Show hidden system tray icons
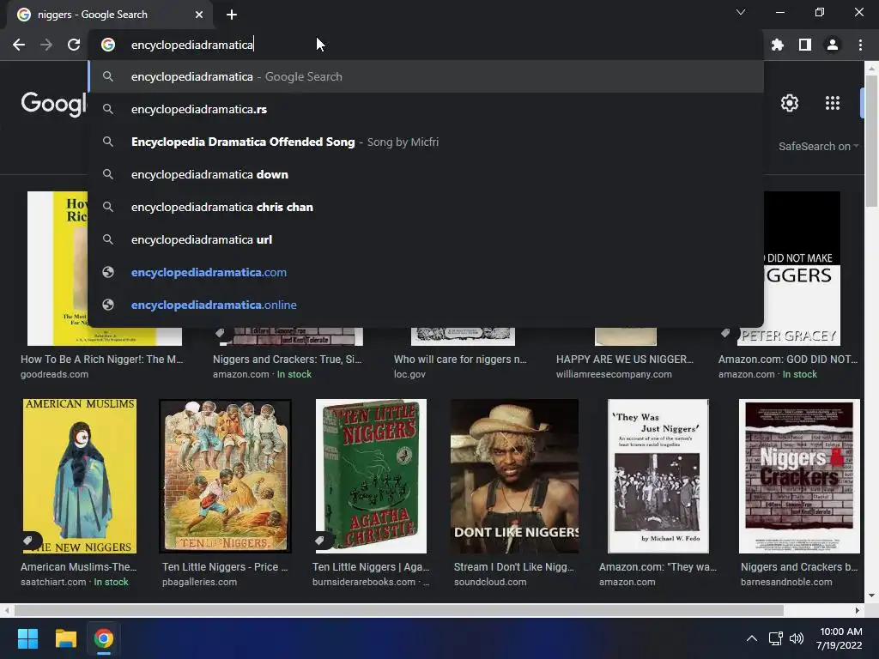This screenshot has height=659, width=879. pos(752,638)
